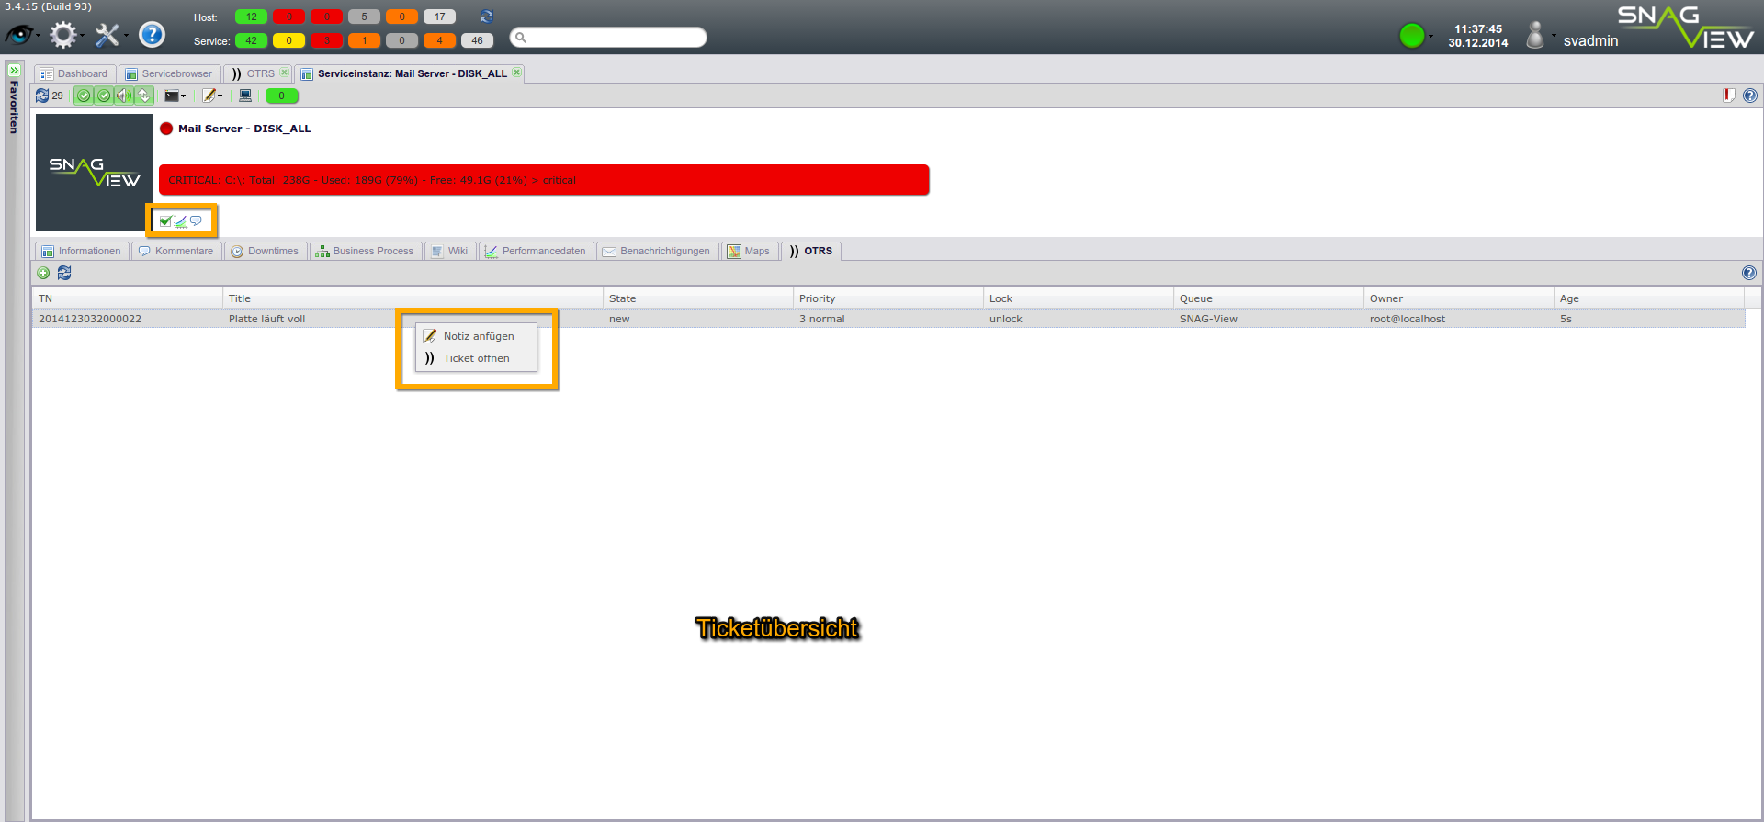Select ticket number 2014123032000022
The height and width of the screenshot is (822, 1764).
[90, 319]
